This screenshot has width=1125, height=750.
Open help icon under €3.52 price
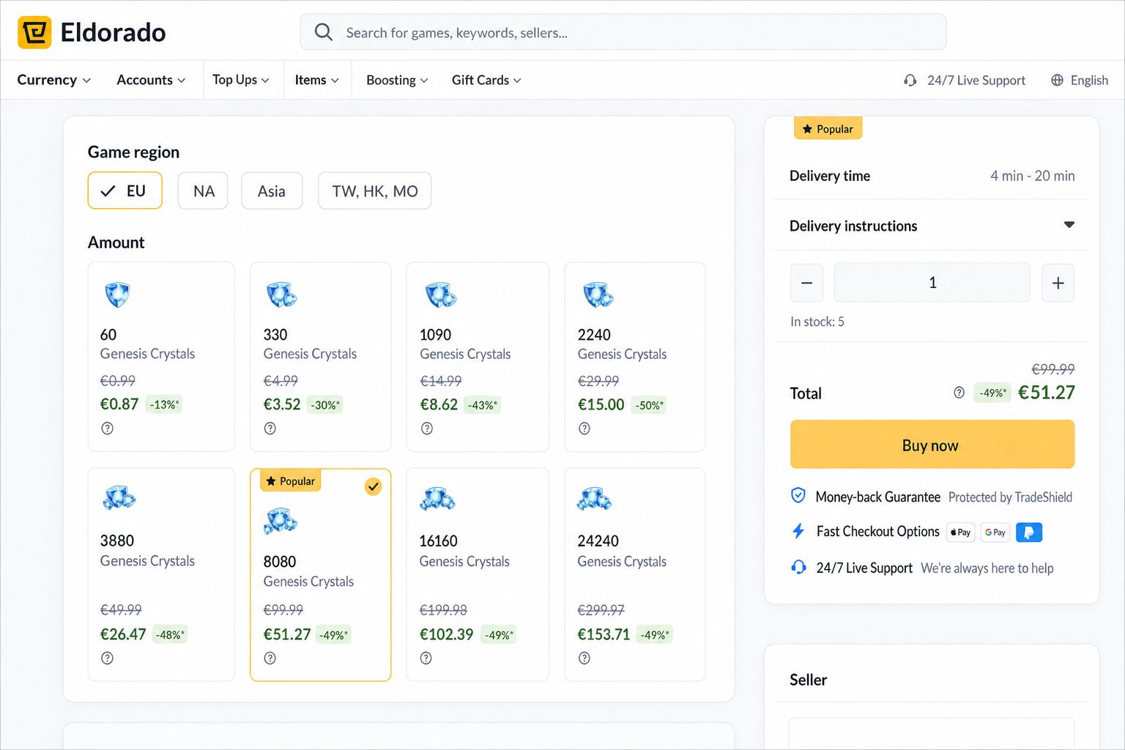tap(270, 428)
